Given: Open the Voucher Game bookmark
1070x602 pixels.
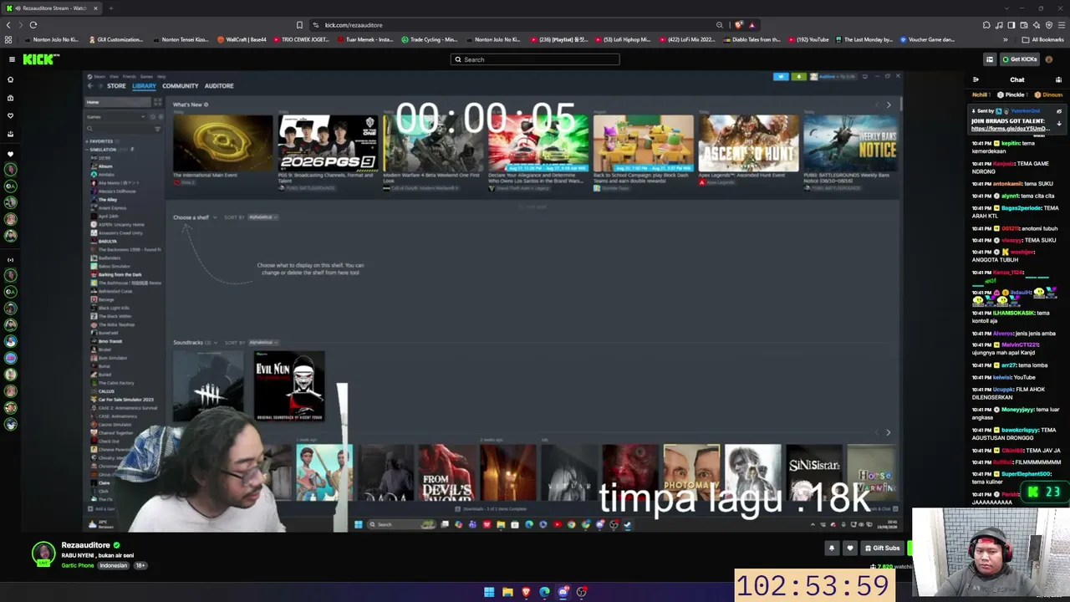Looking at the screenshot, I should click(x=926, y=39).
